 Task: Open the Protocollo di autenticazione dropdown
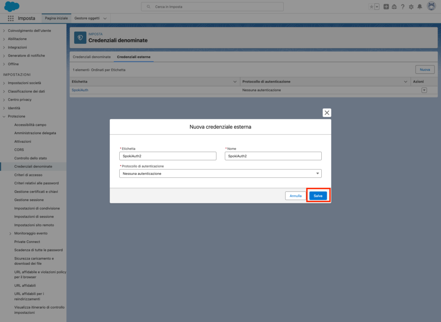coord(220,173)
